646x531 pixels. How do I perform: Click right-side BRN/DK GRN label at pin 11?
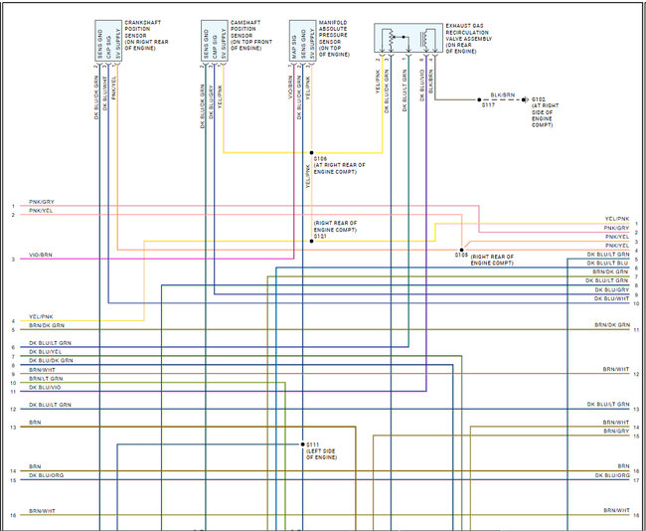point(612,325)
